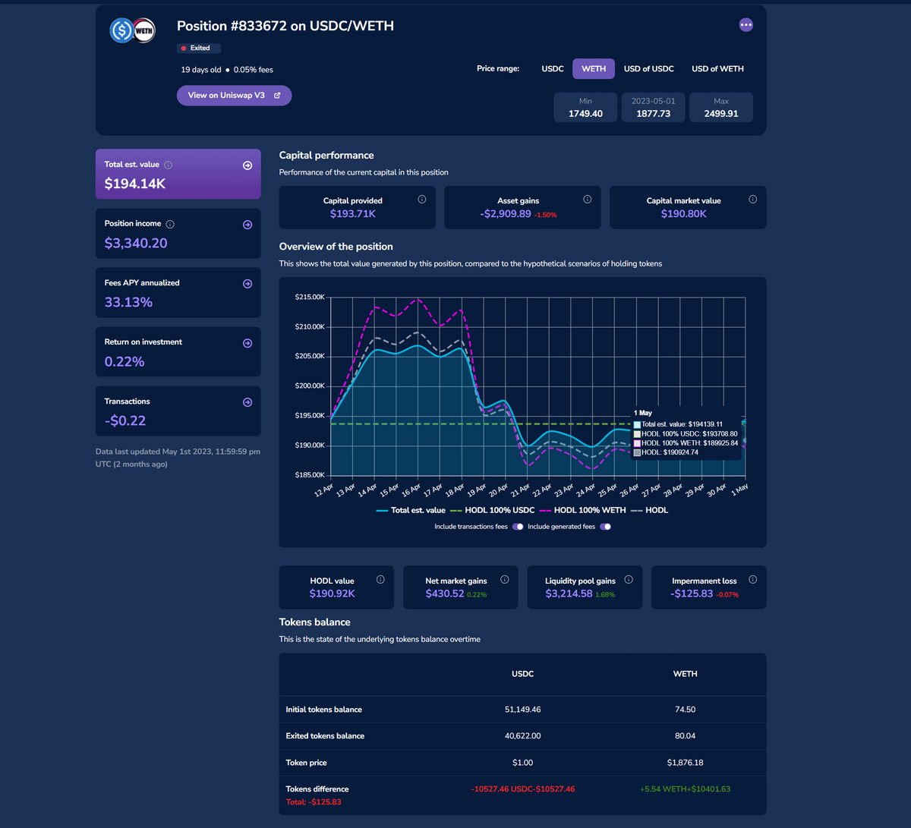This screenshot has height=828, width=911.
Task: Click Total est. value legend color swatch
Action: click(x=383, y=511)
